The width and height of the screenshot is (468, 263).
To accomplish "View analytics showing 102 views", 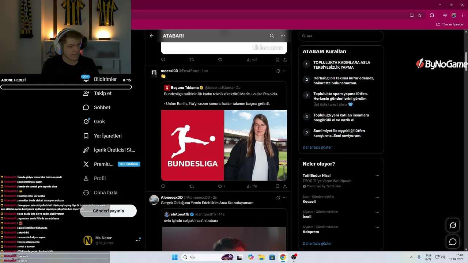I will click(x=252, y=60).
